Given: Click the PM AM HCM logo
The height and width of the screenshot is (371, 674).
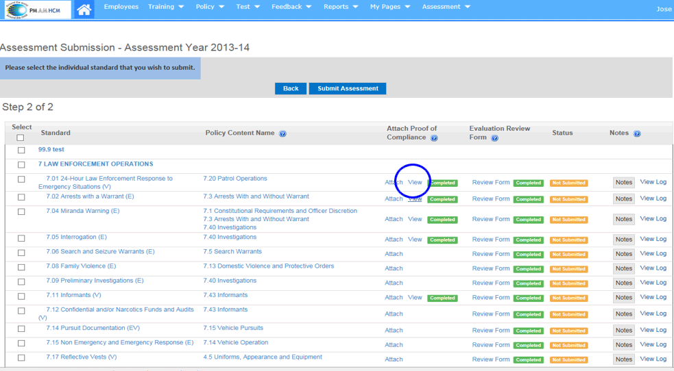Looking at the screenshot, I should tap(37, 10).
